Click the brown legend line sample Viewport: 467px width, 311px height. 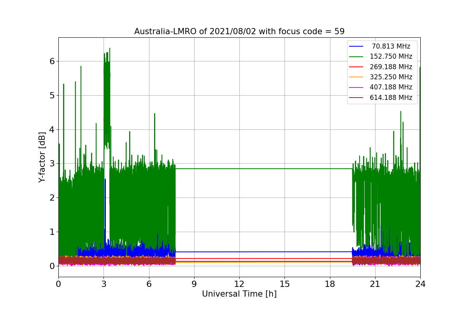[356, 98]
